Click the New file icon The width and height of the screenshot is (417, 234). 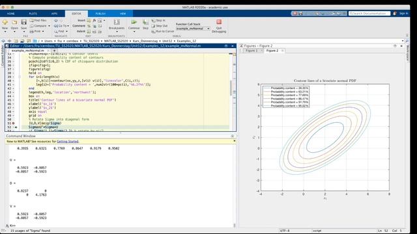click(x=5, y=22)
